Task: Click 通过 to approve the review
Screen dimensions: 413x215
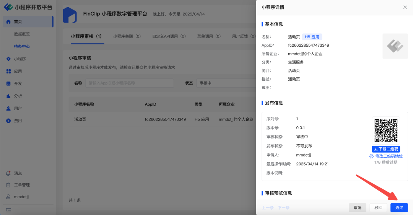Action: click(x=399, y=208)
